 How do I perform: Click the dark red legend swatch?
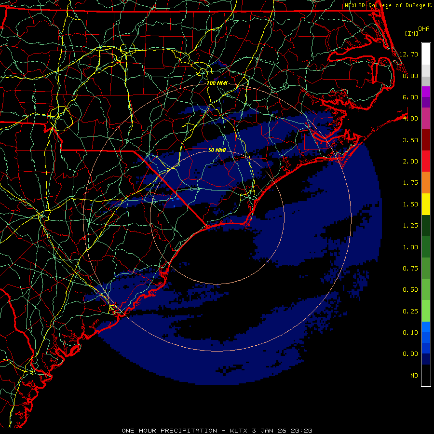click(426, 140)
